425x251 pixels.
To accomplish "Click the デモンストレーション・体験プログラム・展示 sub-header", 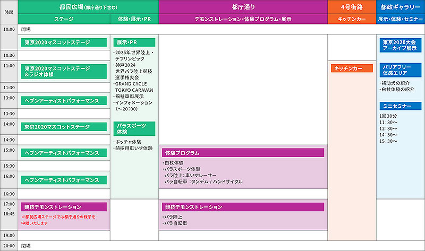I will click(x=243, y=19).
